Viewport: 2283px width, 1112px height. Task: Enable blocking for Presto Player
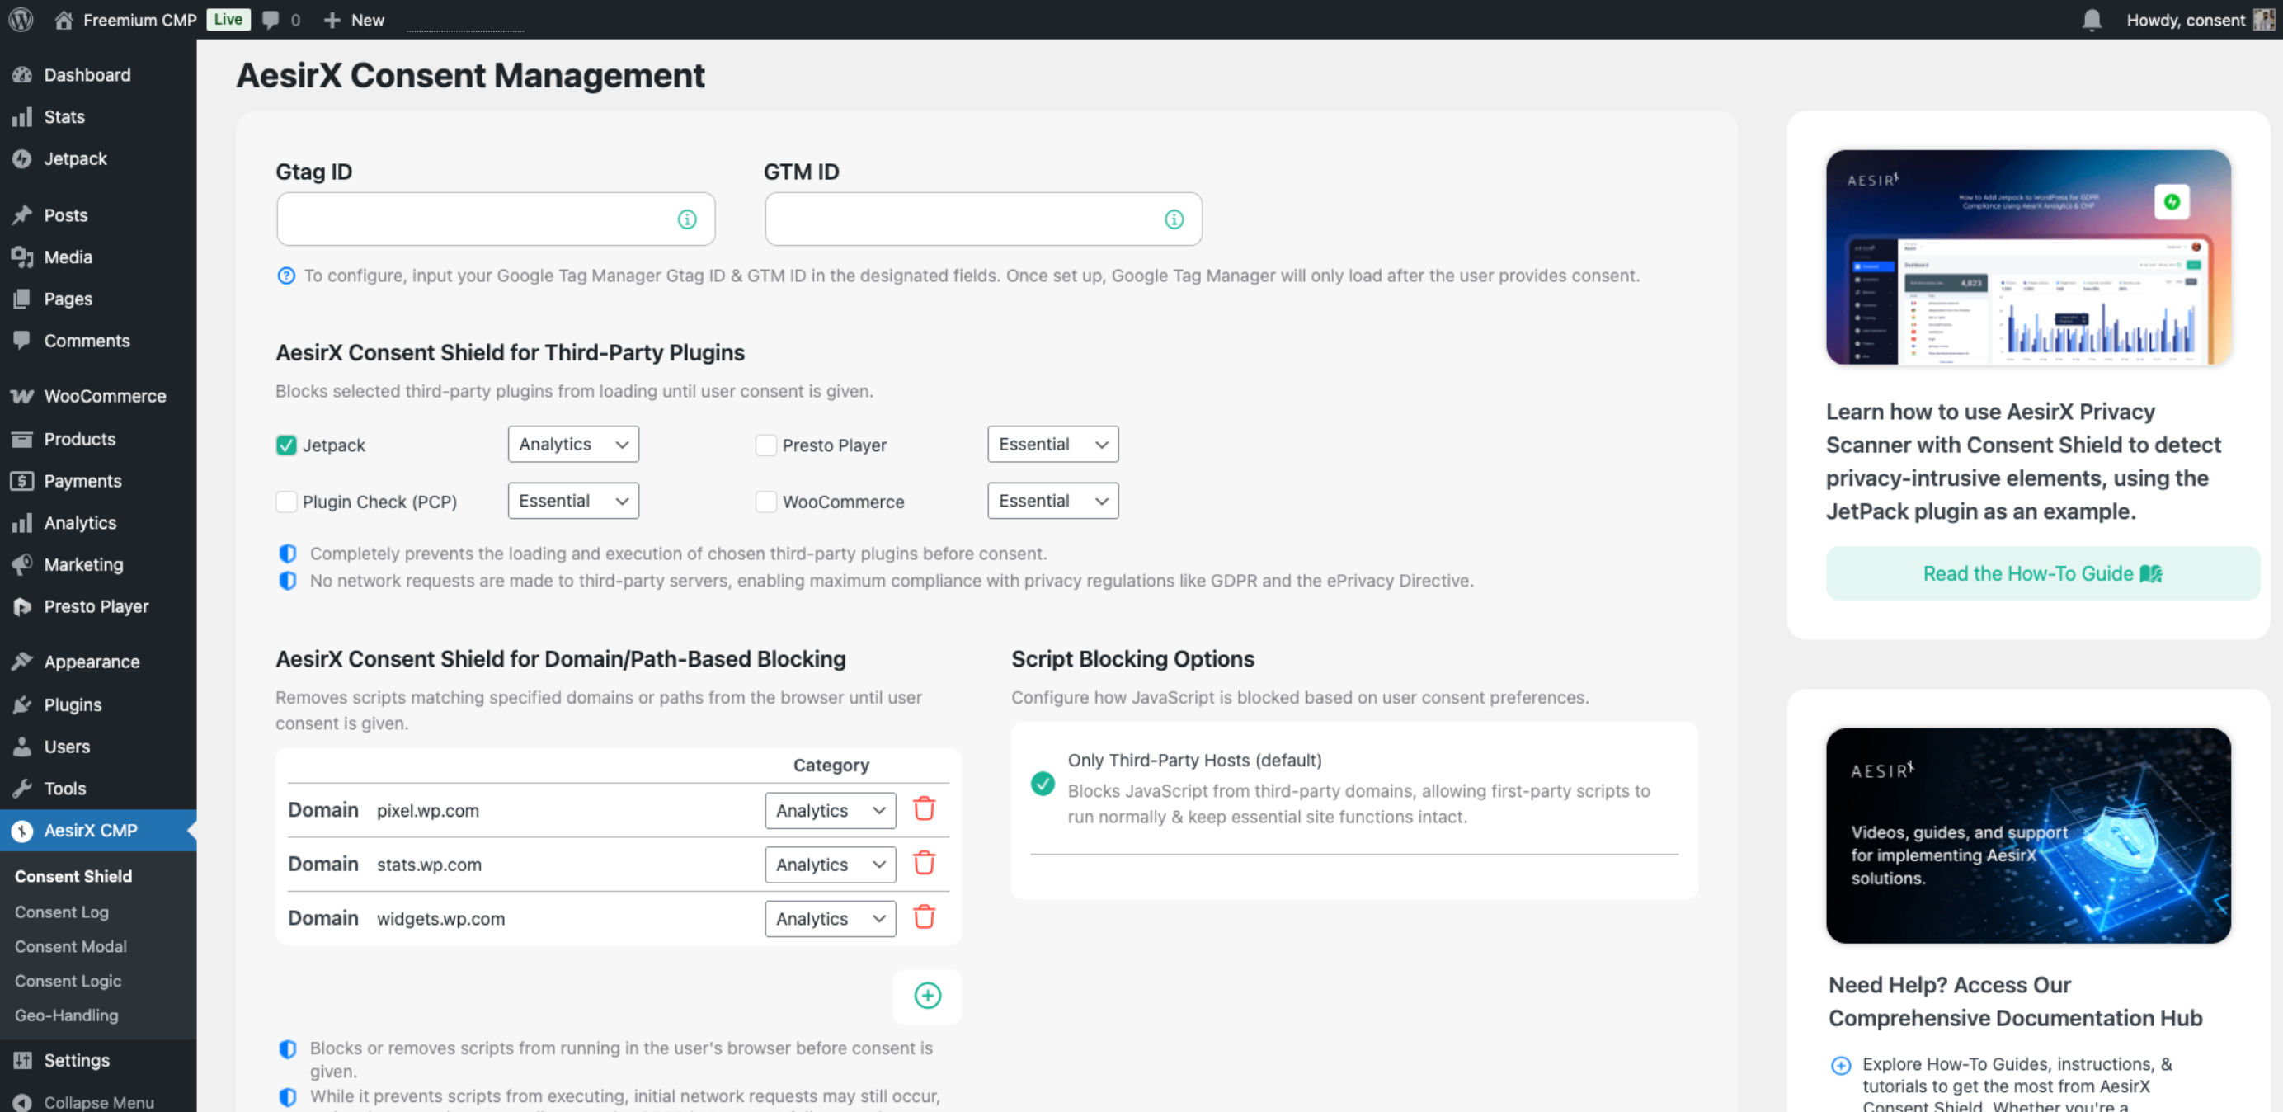click(765, 445)
